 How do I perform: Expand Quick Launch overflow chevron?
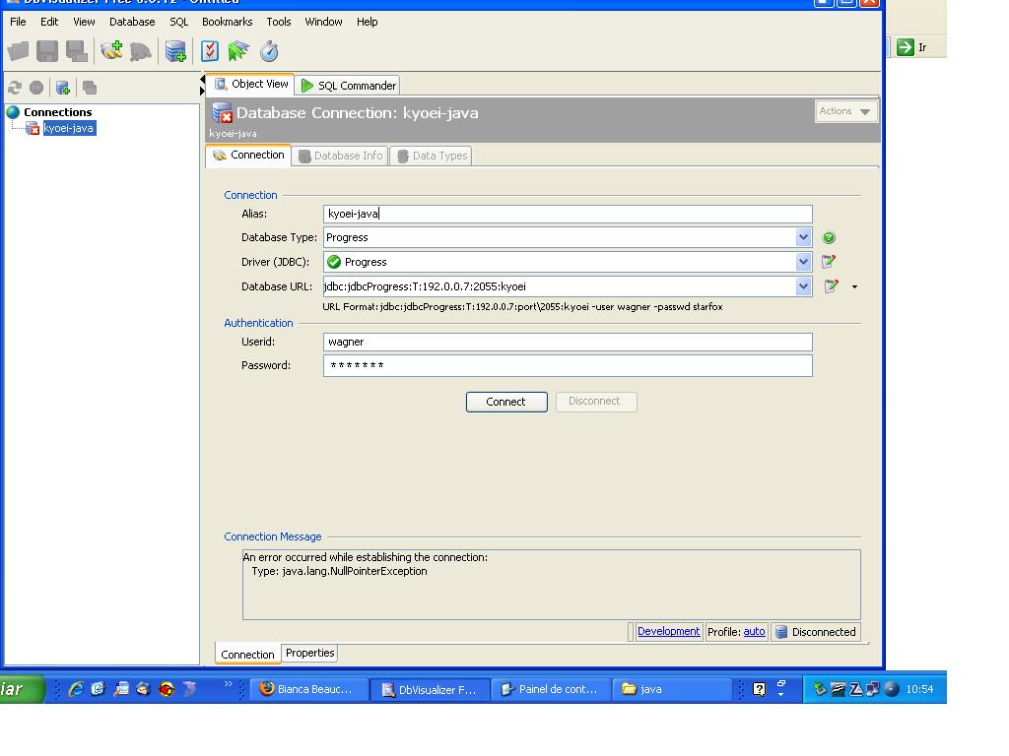click(x=228, y=683)
